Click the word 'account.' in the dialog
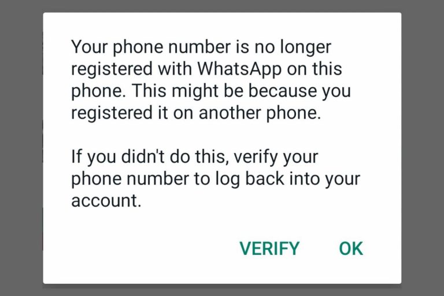This screenshot has height=296, width=444. click(106, 201)
